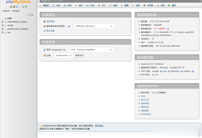This screenshot has width=202, height=138.
Task: Expand the sys database node
Action: (3, 33)
